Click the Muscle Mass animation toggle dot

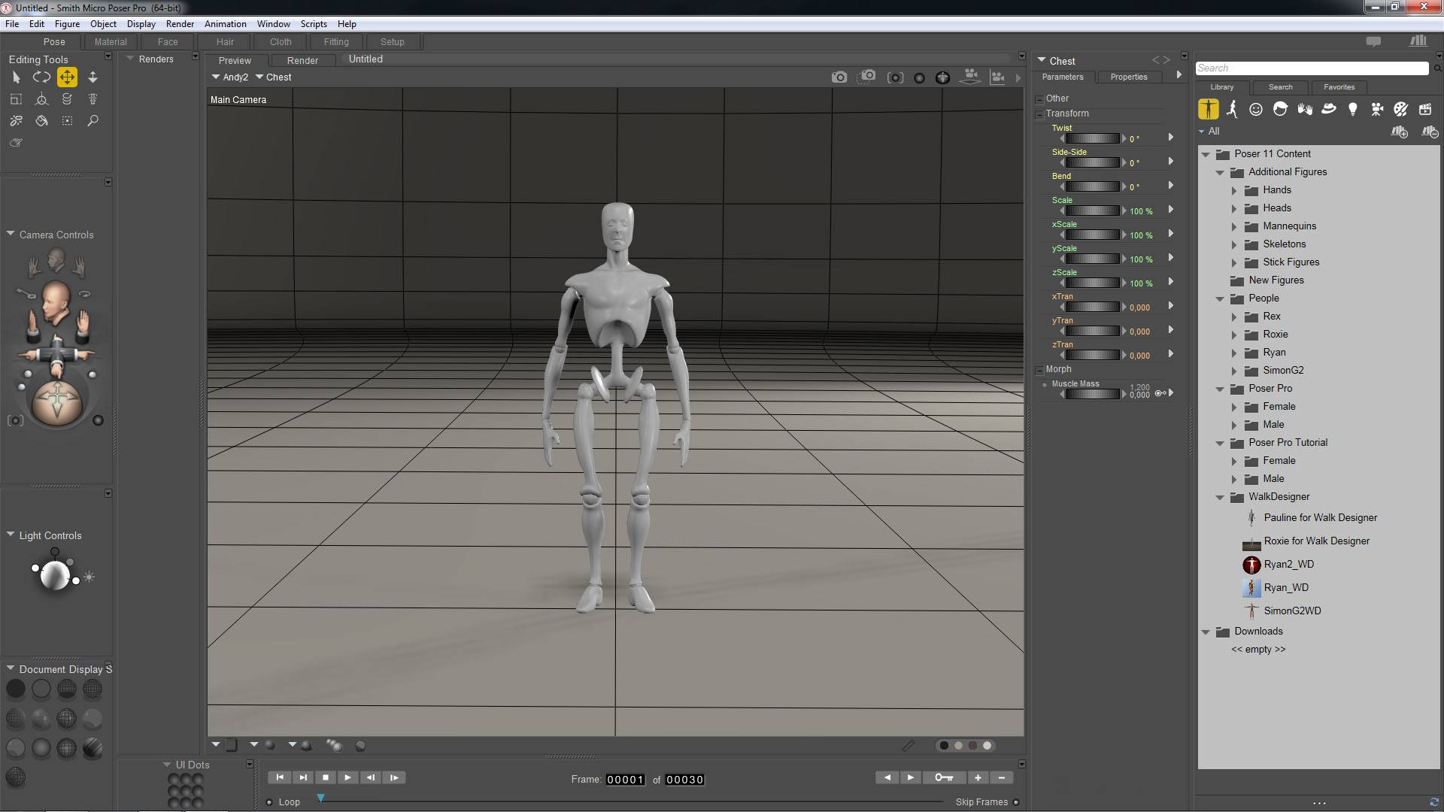coord(1045,384)
